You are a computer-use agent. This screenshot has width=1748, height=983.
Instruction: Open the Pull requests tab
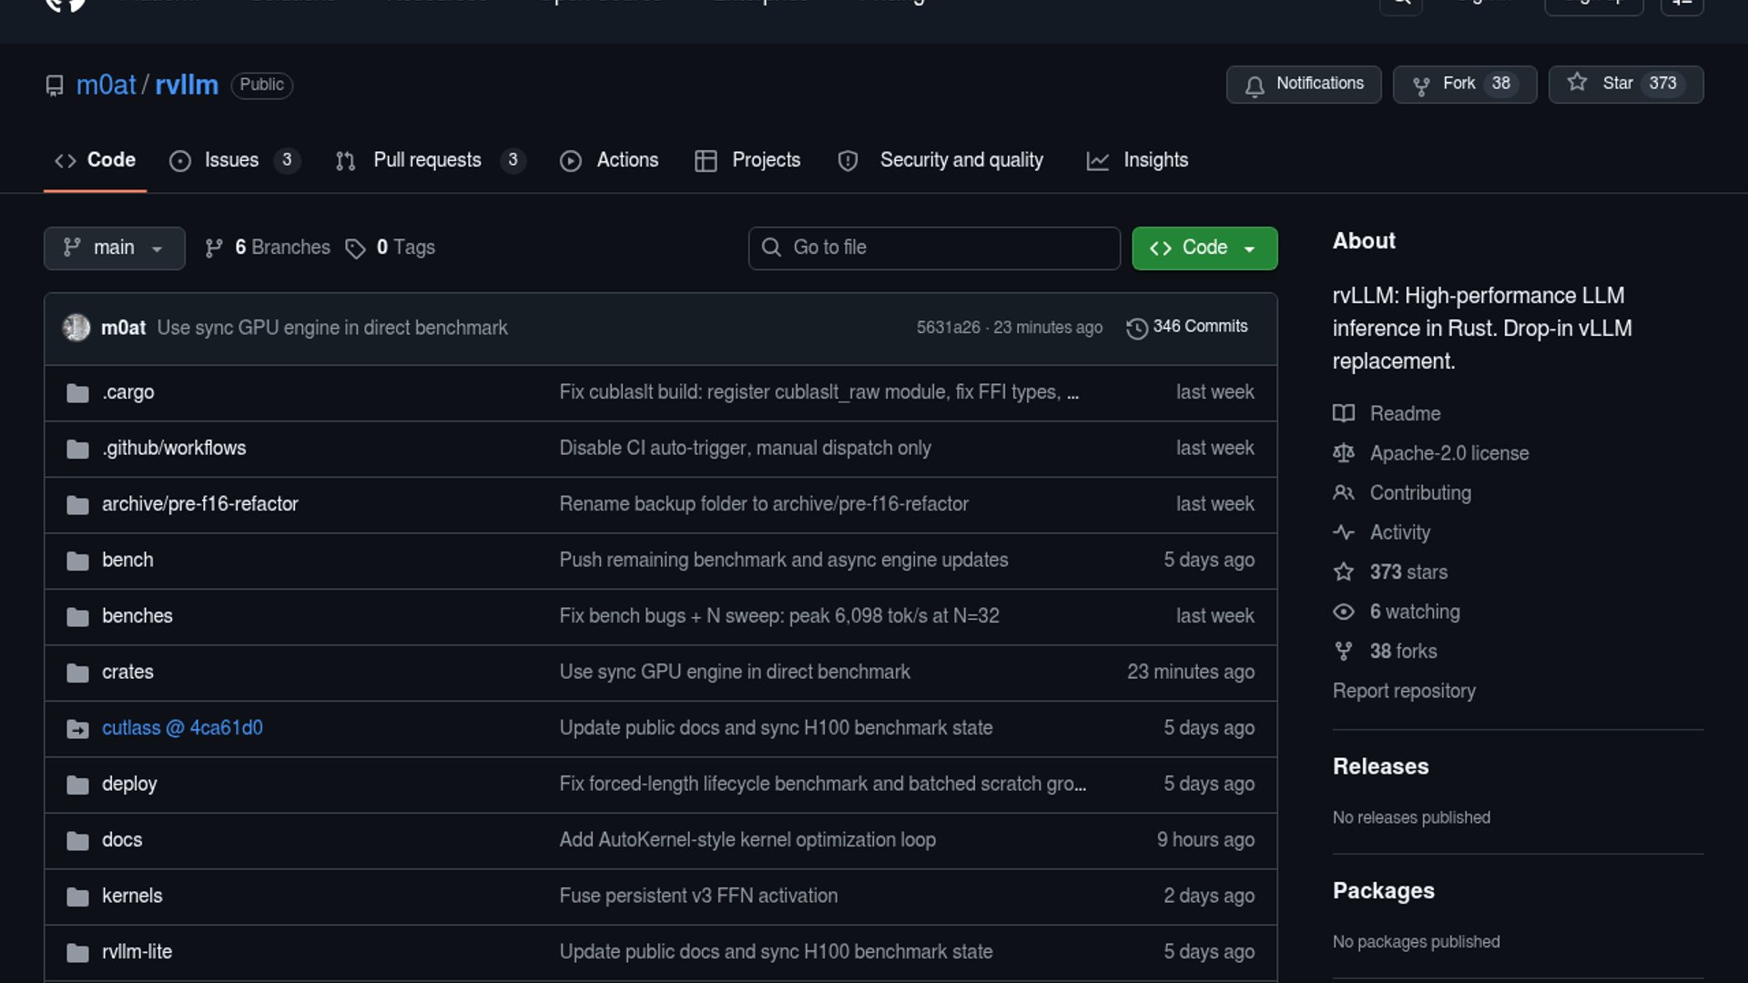click(x=428, y=160)
